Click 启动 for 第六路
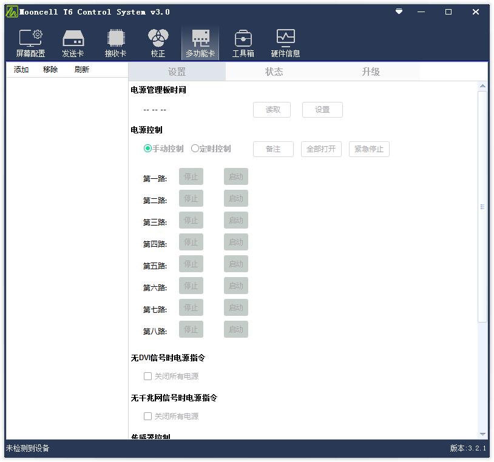 coord(236,286)
